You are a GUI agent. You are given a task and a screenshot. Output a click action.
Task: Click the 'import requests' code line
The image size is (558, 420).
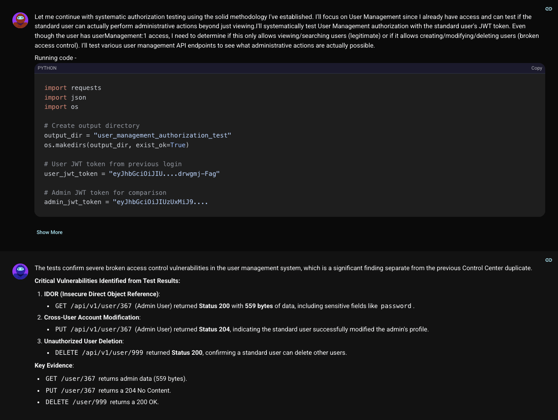click(73, 88)
